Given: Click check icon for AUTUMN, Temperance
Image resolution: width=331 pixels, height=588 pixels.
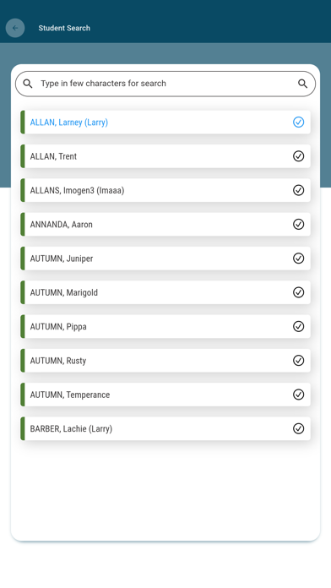Looking at the screenshot, I should [x=298, y=395].
